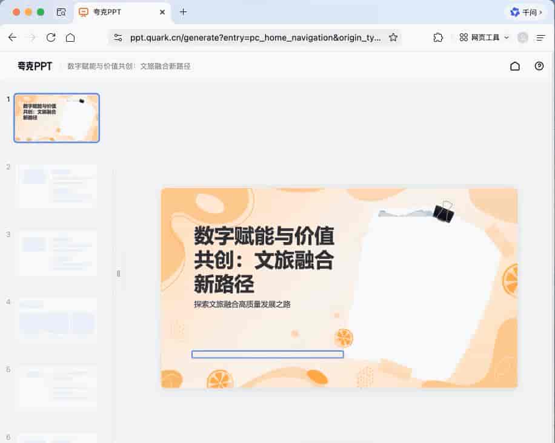The image size is (555, 443).
Task: Select slide 1 thumbnail
Action: point(56,118)
